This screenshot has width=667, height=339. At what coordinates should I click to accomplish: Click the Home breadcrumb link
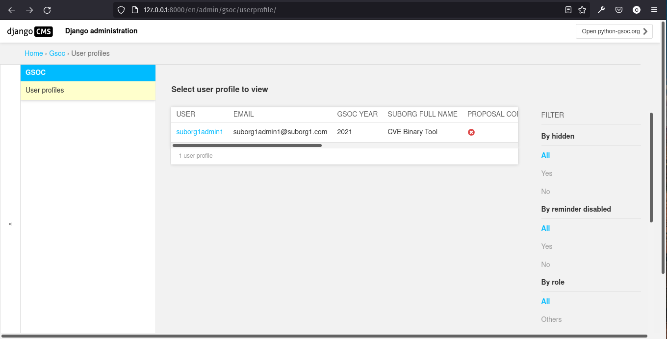tap(33, 53)
